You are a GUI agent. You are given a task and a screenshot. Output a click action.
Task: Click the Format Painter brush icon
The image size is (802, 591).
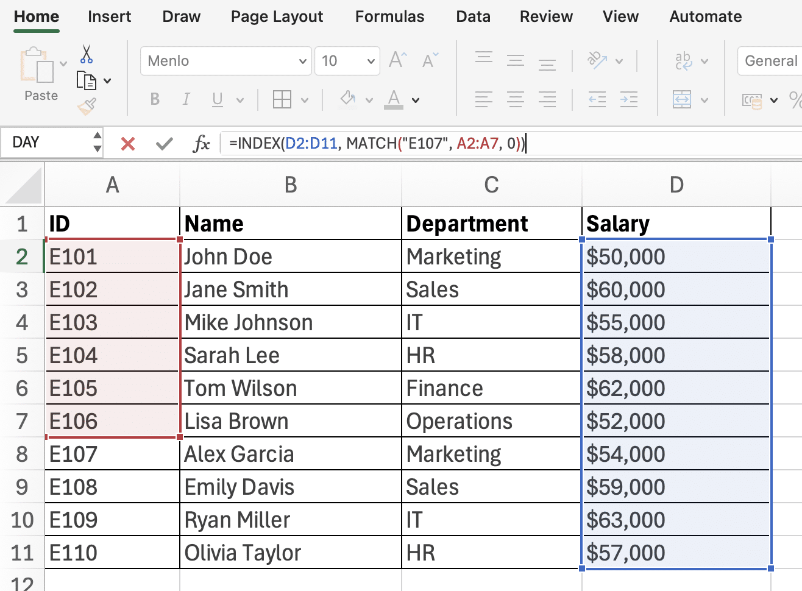click(x=87, y=106)
